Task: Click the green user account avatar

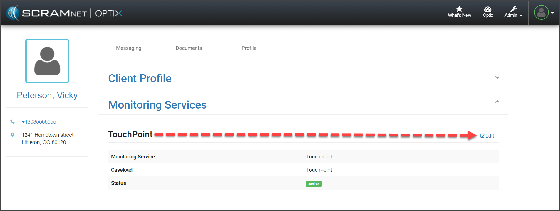Action: coord(541,13)
